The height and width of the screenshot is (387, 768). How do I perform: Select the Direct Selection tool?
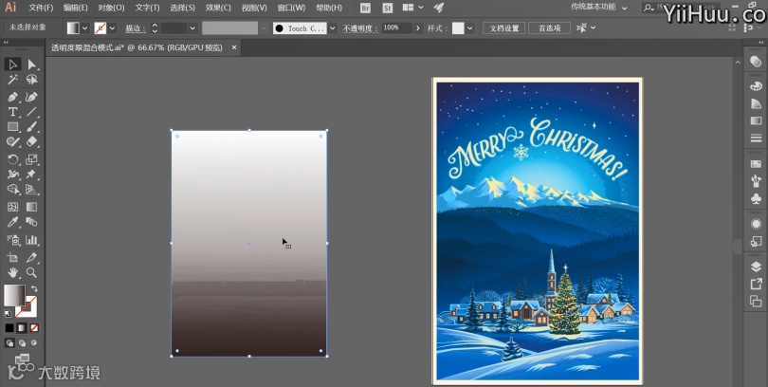[31, 64]
